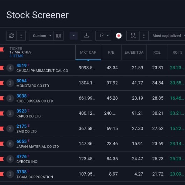This screenshot has height=185, width=185.
Task: Open the Most capitalized screen dropdown
Action: pyautogui.click(x=167, y=36)
